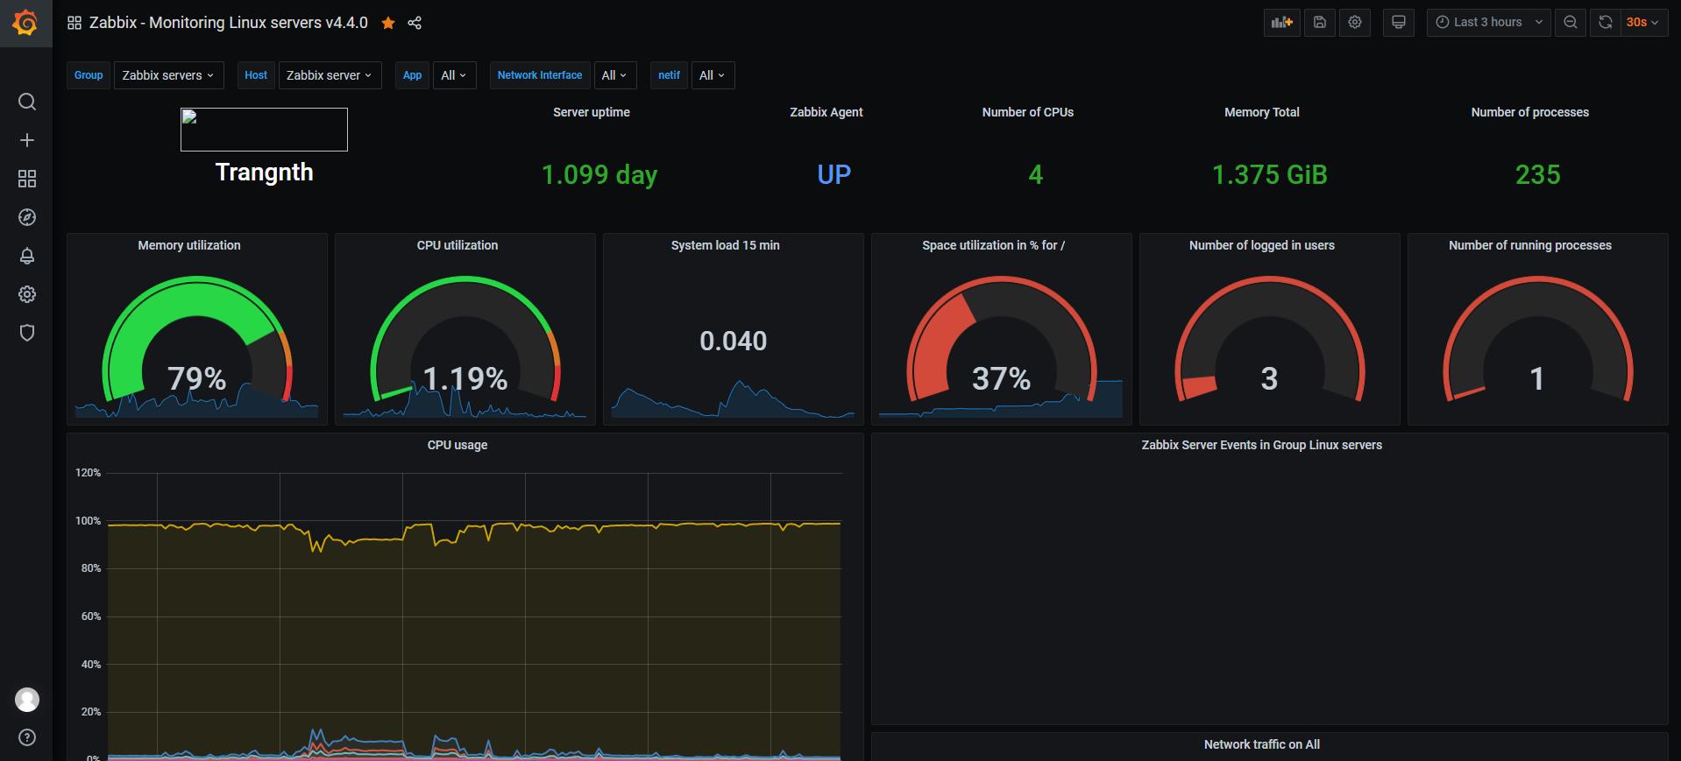Click the share dashboard icon
The image size is (1681, 761).
[x=415, y=23]
